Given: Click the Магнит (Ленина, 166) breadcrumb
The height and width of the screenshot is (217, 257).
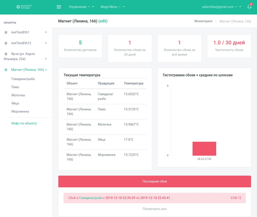Looking at the screenshot, I should (235, 21).
